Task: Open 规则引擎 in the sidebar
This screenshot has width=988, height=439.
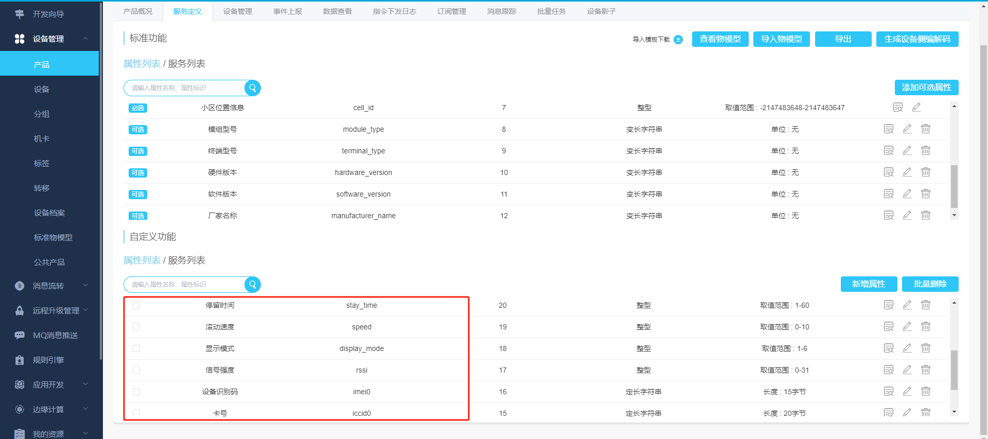Action: pos(49,360)
